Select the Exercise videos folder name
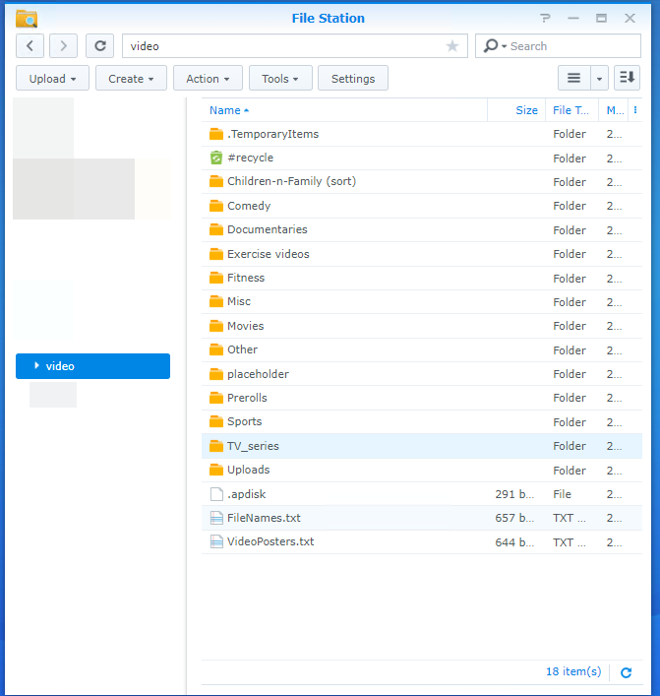The width and height of the screenshot is (660, 696). point(269,254)
